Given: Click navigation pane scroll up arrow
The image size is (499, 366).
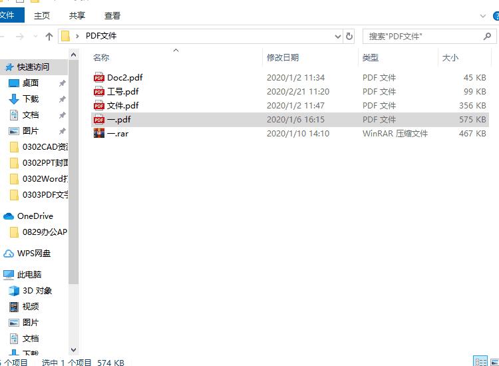Looking at the screenshot, I should pos(73,55).
